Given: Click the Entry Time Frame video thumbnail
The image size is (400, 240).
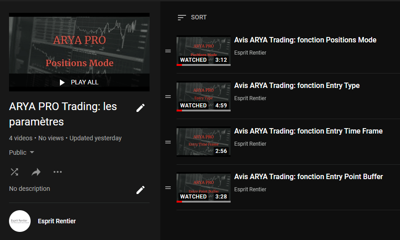Looking at the screenshot, I should 204,141.
